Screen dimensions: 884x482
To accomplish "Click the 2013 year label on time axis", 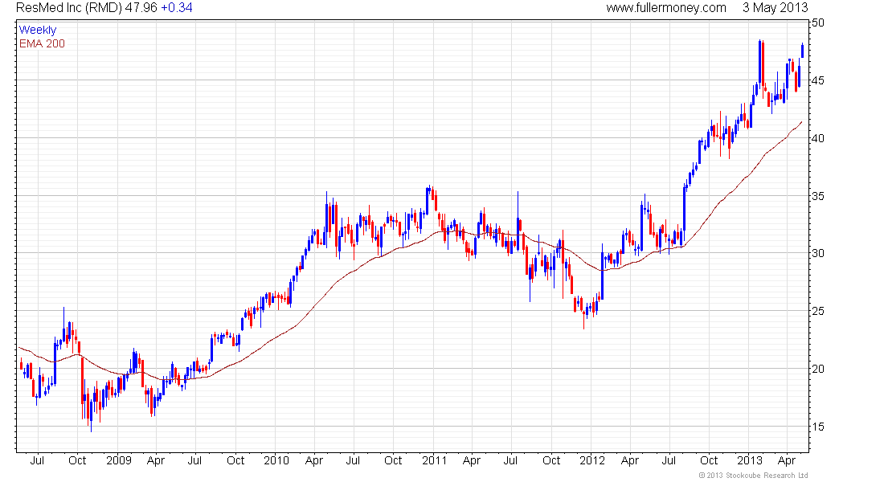I will pyautogui.click(x=750, y=460).
